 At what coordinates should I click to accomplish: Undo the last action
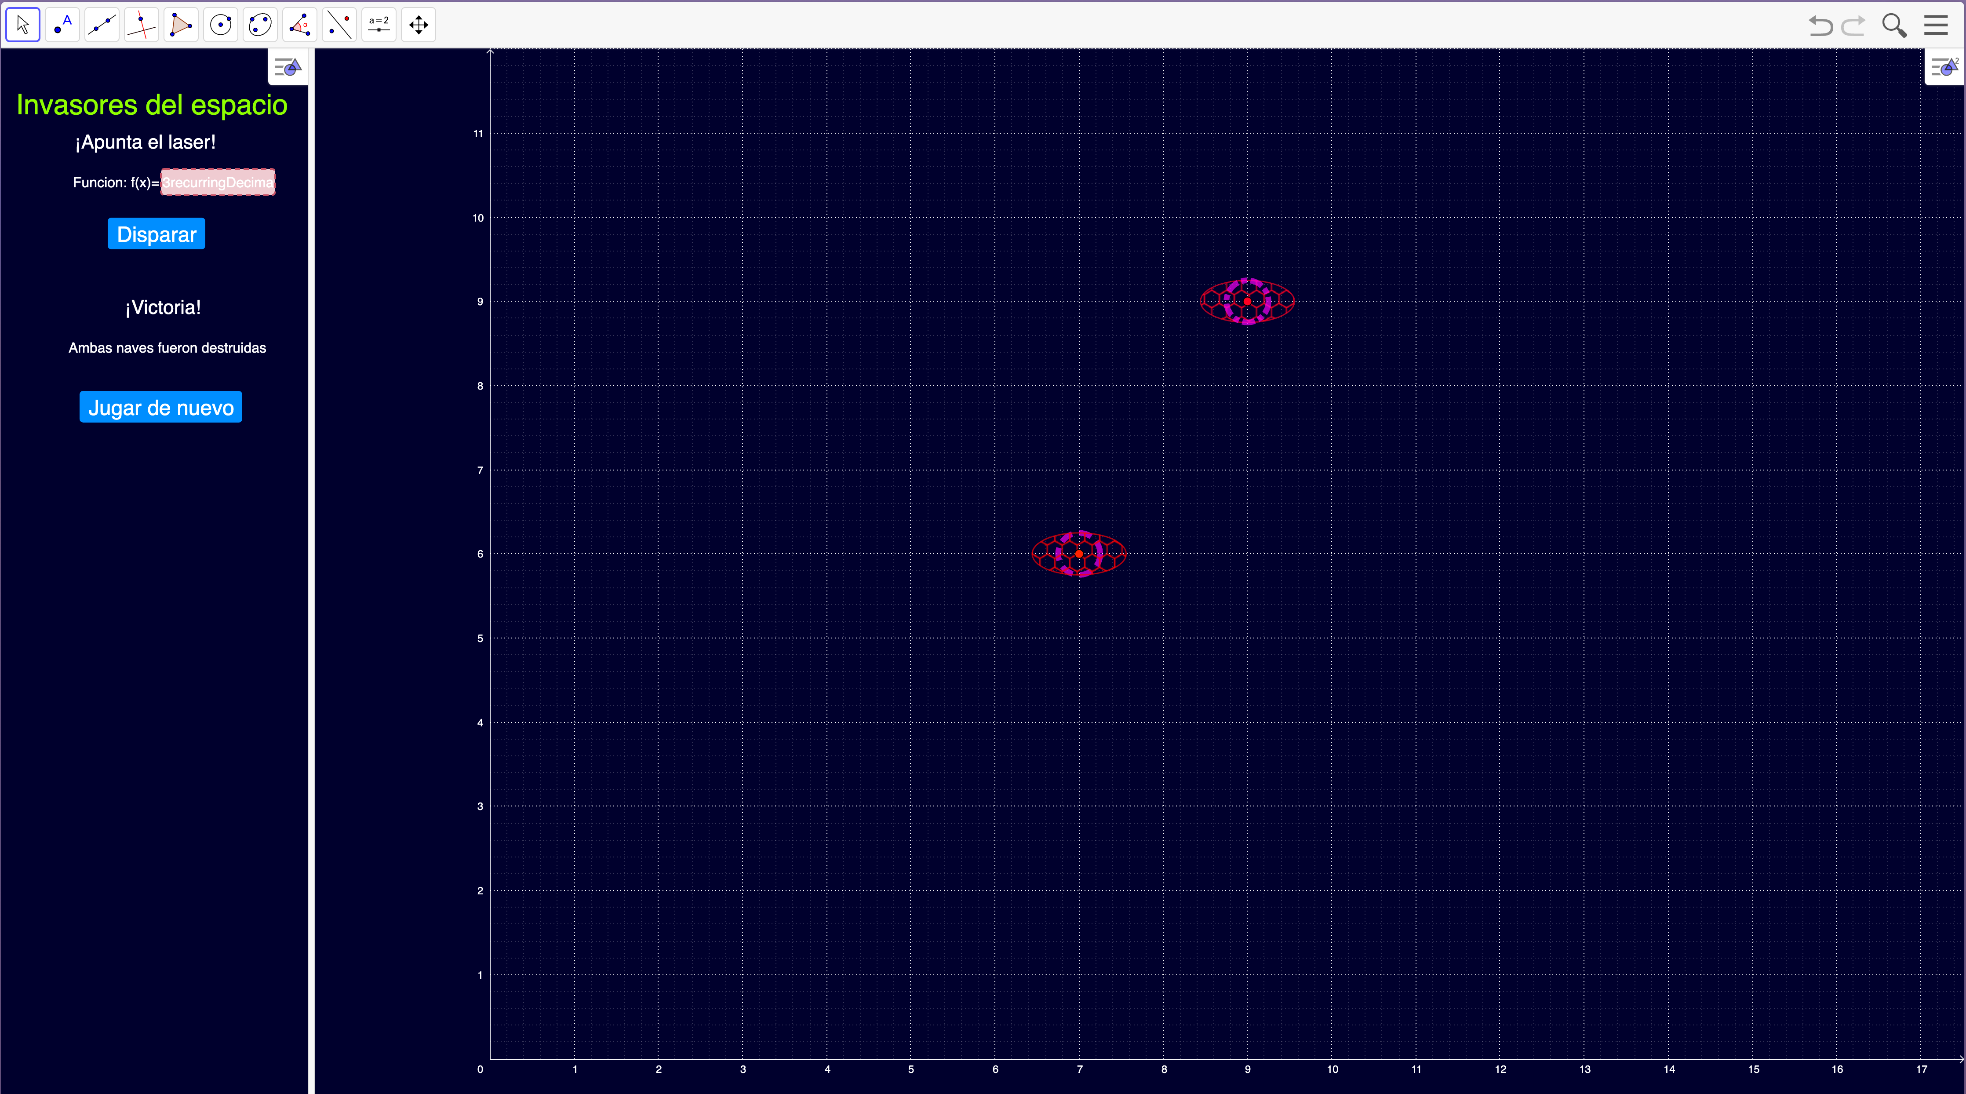(1820, 25)
